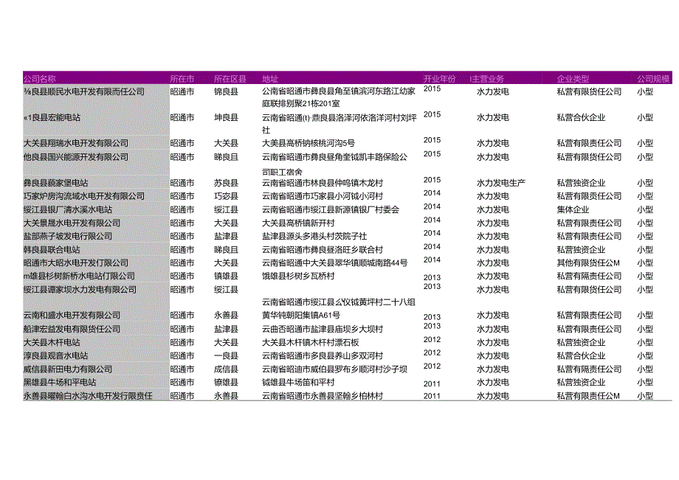Select company 云南和盛水电开发有限公司
This screenshot has height=480, width=679.
tap(72, 316)
